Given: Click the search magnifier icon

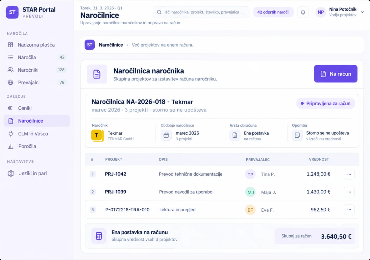Looking at the screenshot, I should (x=159, y=12).
